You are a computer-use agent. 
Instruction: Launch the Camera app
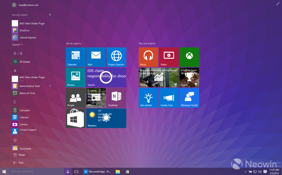(20, 124)
